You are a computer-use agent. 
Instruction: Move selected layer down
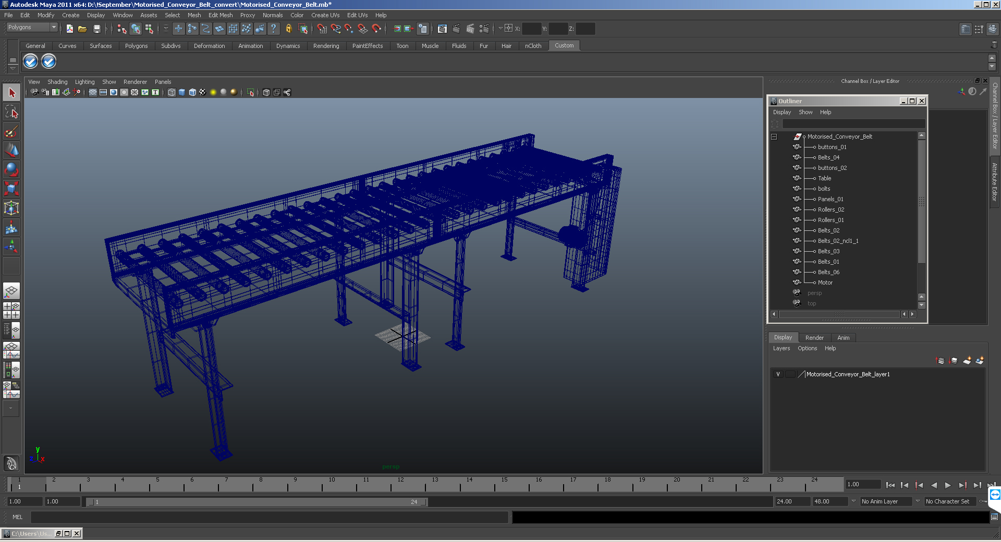point(954,361)
